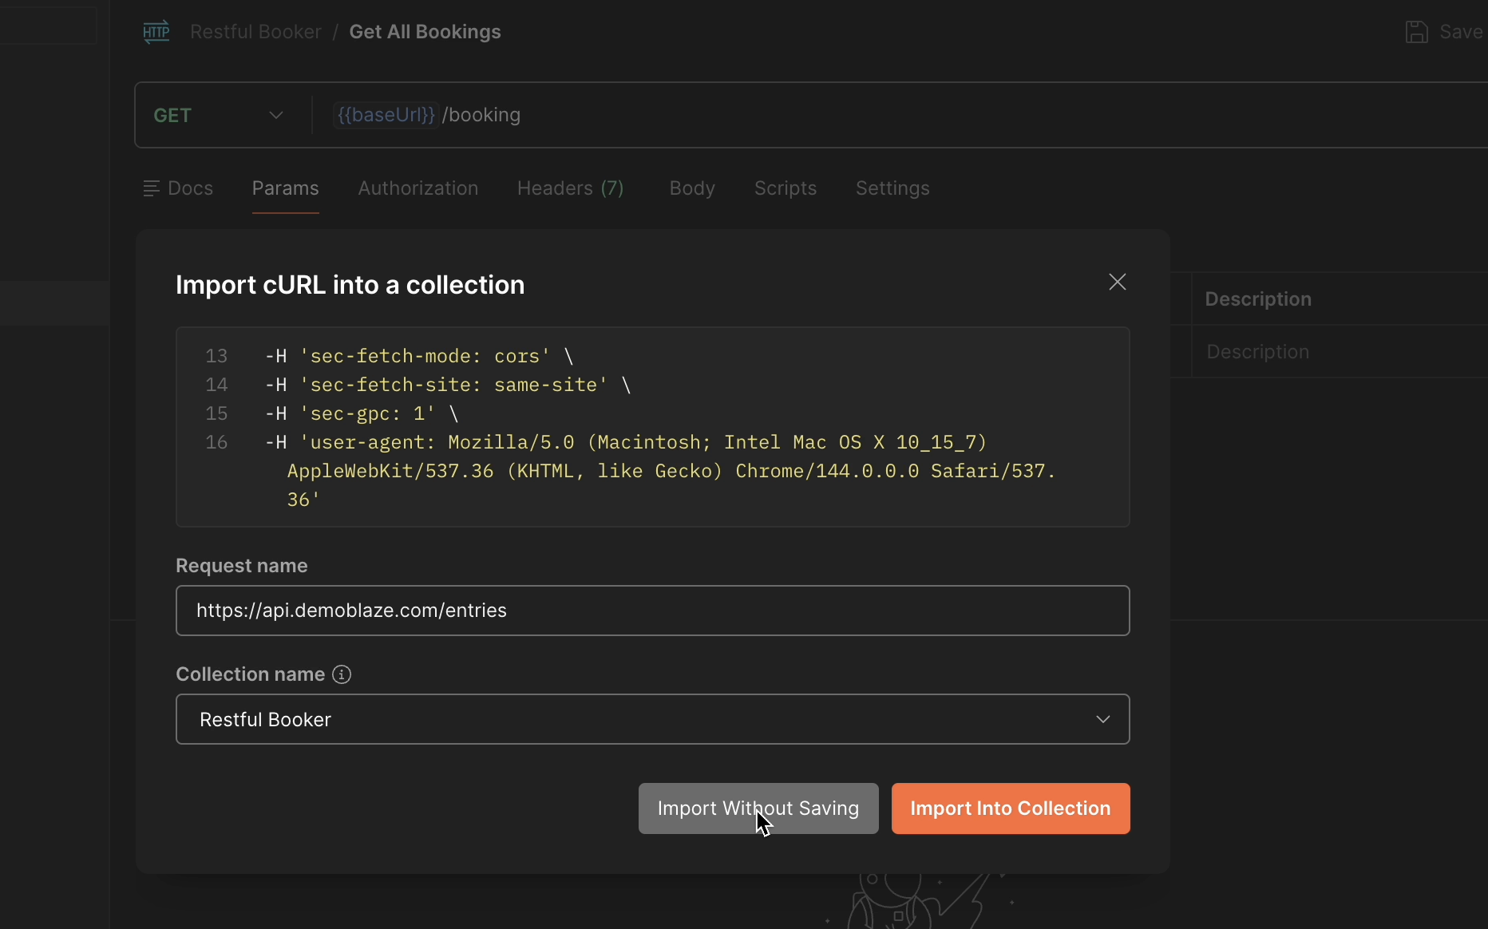Click the HTTP badge icon in the breadcrumb
This screenshot has width=1488, height=929.
(156, 32)
